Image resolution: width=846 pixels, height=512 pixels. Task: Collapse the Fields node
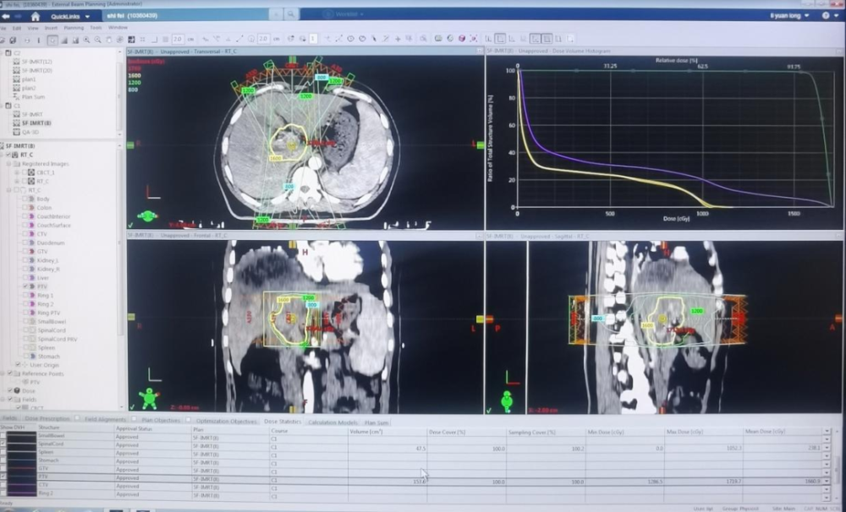[3, 400]
